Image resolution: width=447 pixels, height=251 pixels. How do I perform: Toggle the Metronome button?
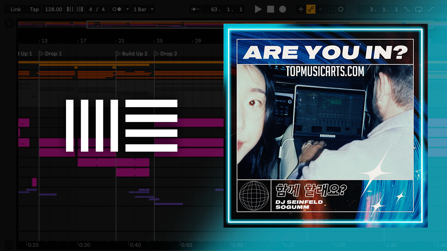(117, 9)
